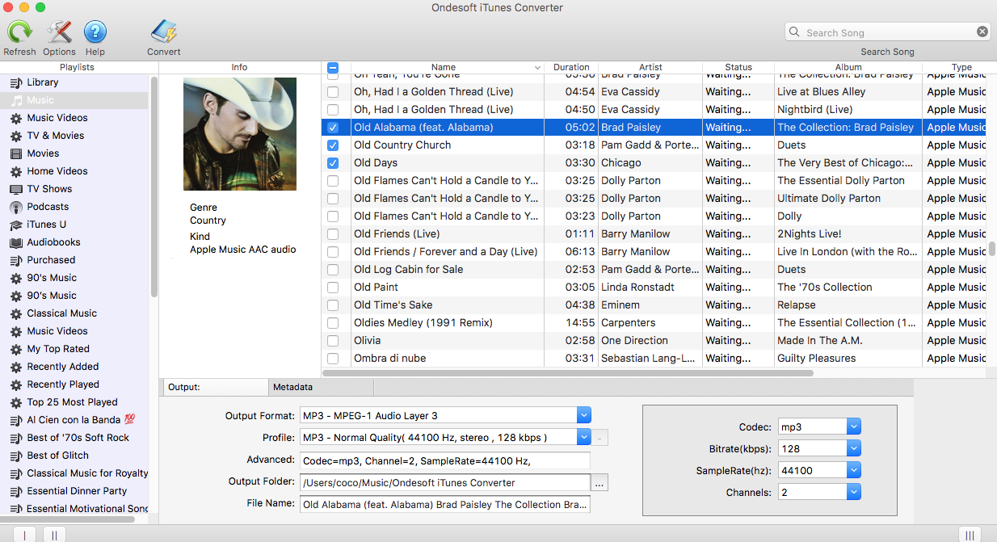
Task: Open the Audiobooks book icon
Action: 16,242
